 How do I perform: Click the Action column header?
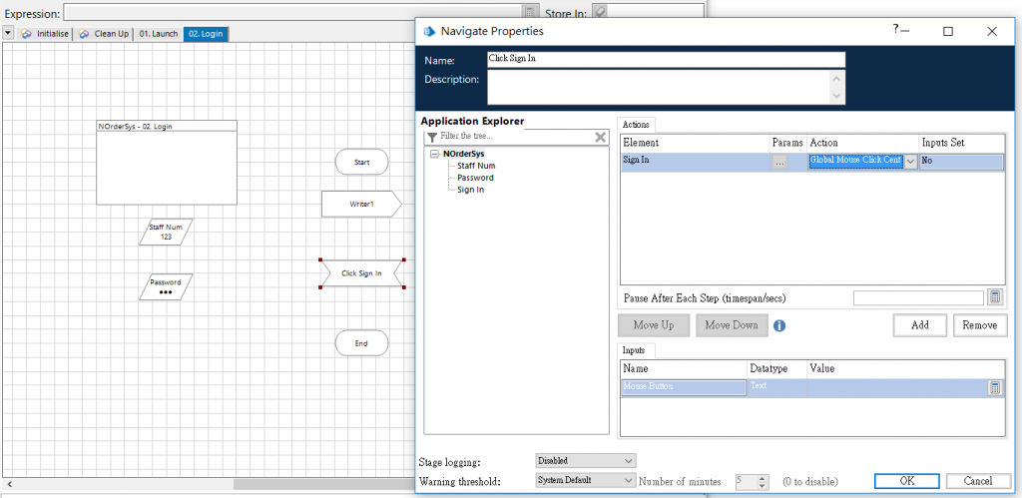(862, 143)
